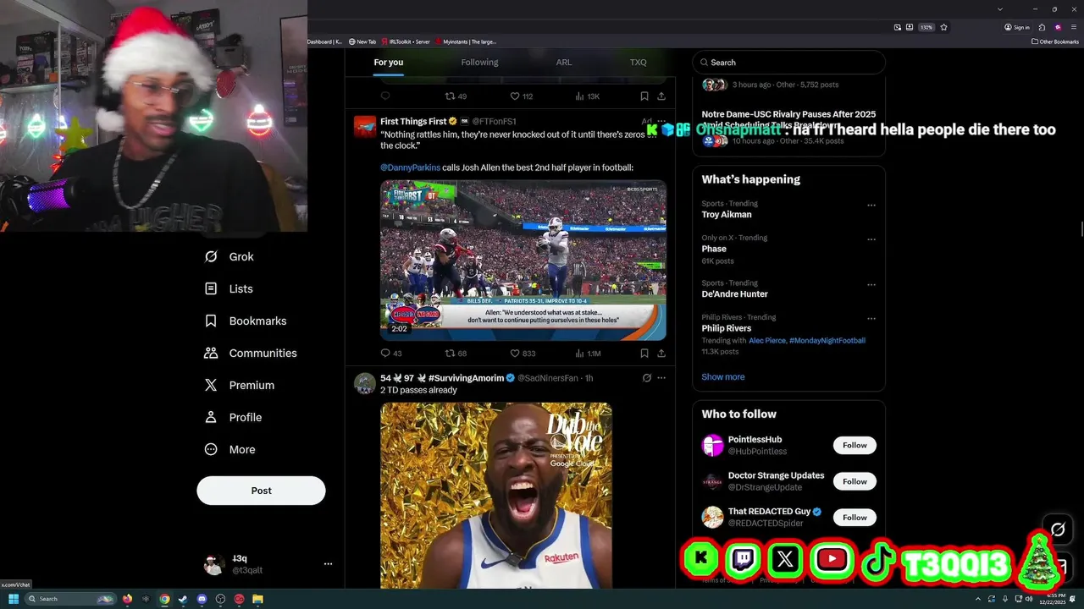Image resolution: width=1084 pixels, height=609 pixels.
Task: Open views count showing 13K
Action: [x=587, y=96]
